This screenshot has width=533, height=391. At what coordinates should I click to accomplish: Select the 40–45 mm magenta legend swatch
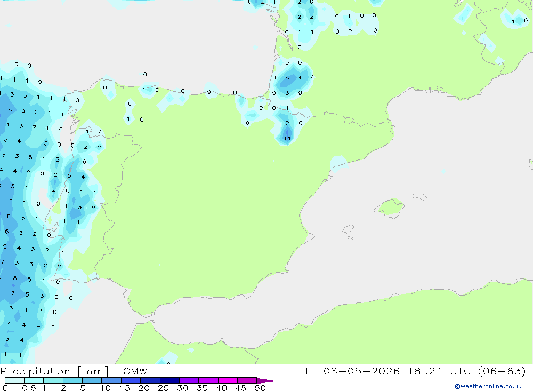point(228,380)
